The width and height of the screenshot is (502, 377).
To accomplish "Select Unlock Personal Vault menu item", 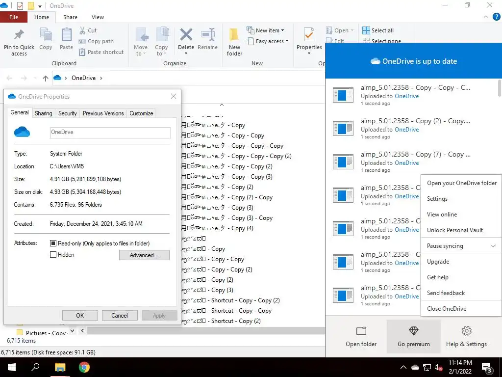I will click(461, 230).
